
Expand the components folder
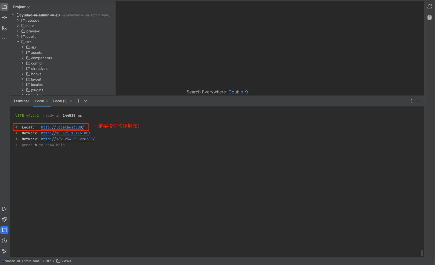[x=23, y=58]
